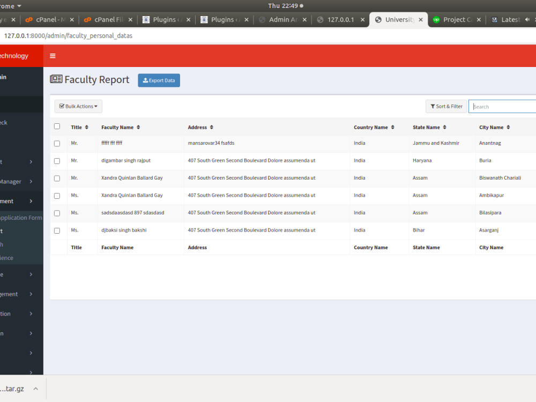
Task: Check the row for djbaksi singh bakshi
Action: pos(57,230)
